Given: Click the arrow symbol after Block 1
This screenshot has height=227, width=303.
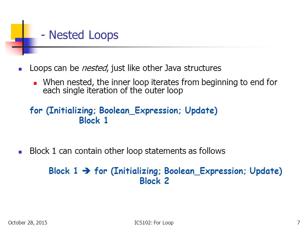Looking at the screenshot, I should click(86, 171).
